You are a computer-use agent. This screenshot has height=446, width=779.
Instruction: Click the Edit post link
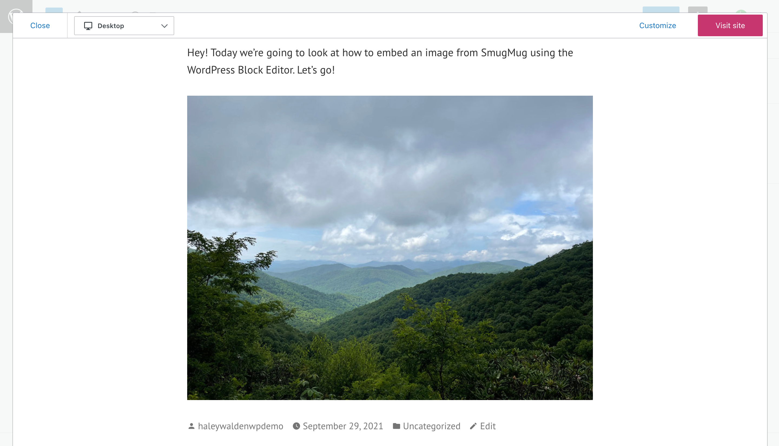[x=488, y=426]
